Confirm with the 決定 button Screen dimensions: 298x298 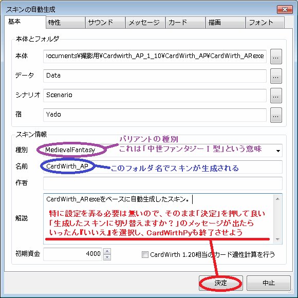[x=221, y=283]
